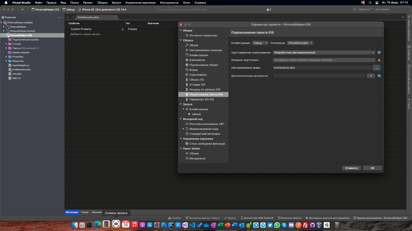The width and height of the screenshot is (412, 231).
Task: Click the OK button in dialog
Action: click(372, 168)
